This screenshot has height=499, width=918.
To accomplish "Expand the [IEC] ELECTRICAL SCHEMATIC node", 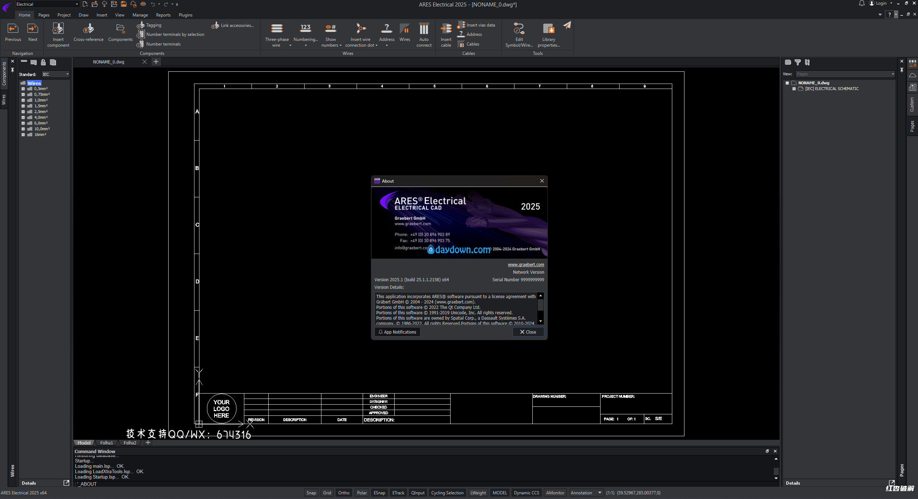I will pos(794,89).
